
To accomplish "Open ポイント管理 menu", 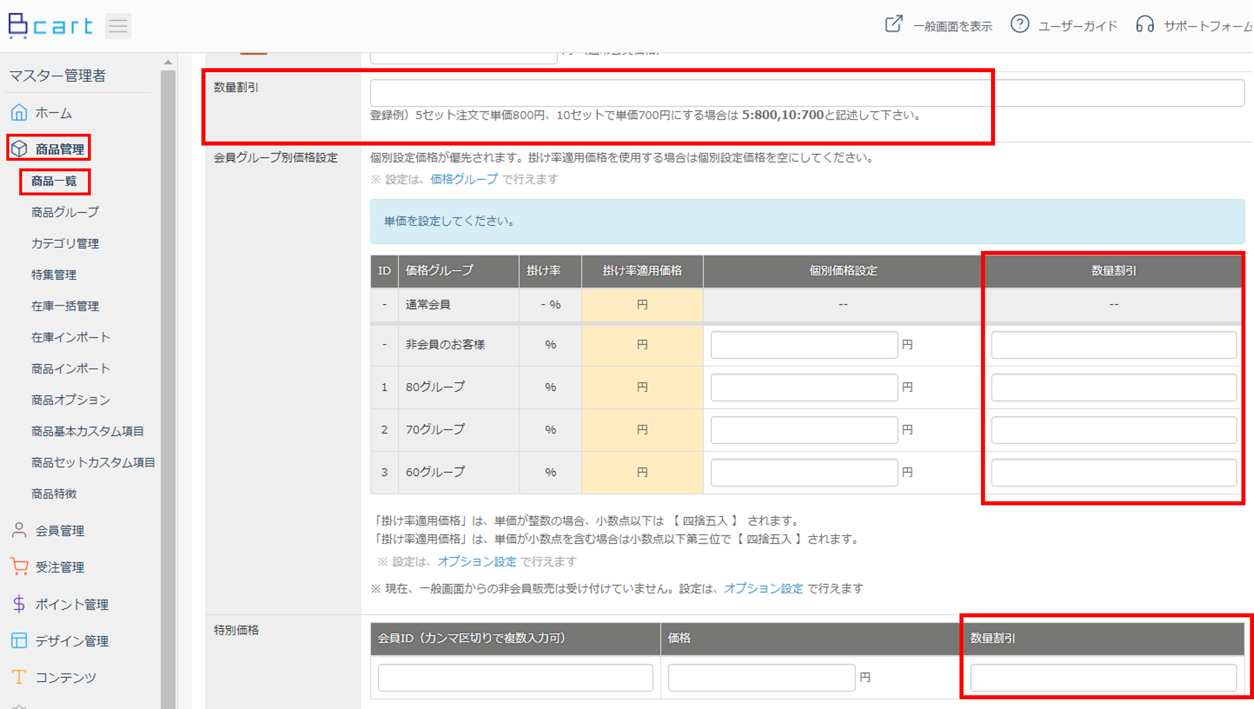I will point(72,604).
